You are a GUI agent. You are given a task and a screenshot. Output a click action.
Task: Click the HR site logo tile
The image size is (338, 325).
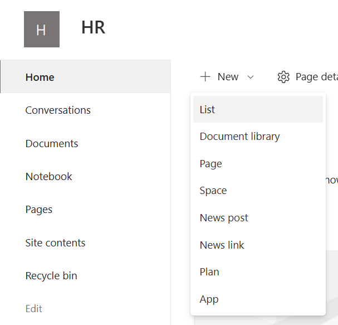41,29
